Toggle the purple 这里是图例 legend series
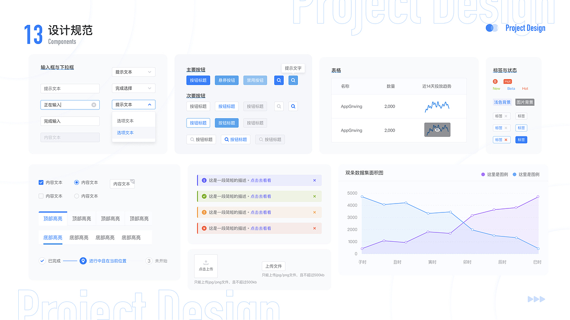The height and width of the screenshot is (320, 570). point(495,175)
